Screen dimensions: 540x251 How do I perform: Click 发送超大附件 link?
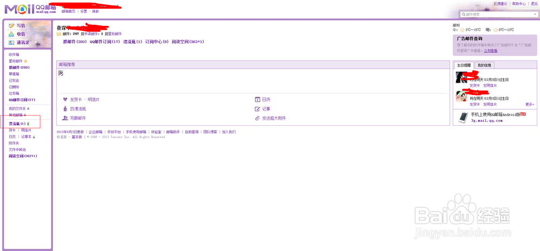(x=274, y=118)
